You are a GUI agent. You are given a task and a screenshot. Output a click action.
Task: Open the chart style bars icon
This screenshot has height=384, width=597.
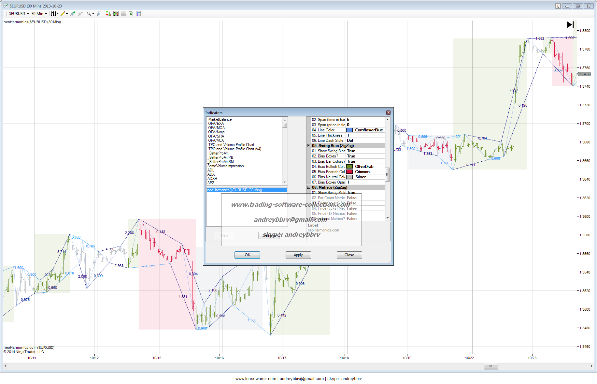tap(54, 14)
